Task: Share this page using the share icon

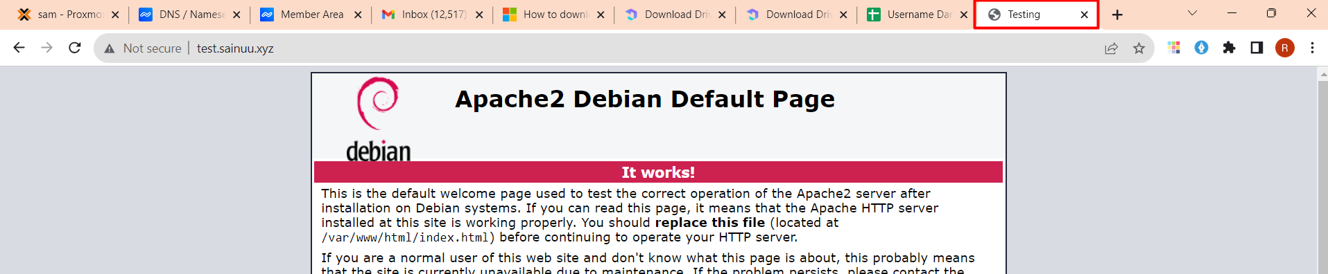Action: point(1111,48)
